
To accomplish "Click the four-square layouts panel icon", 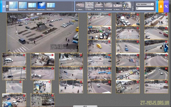I will (4, 6).
